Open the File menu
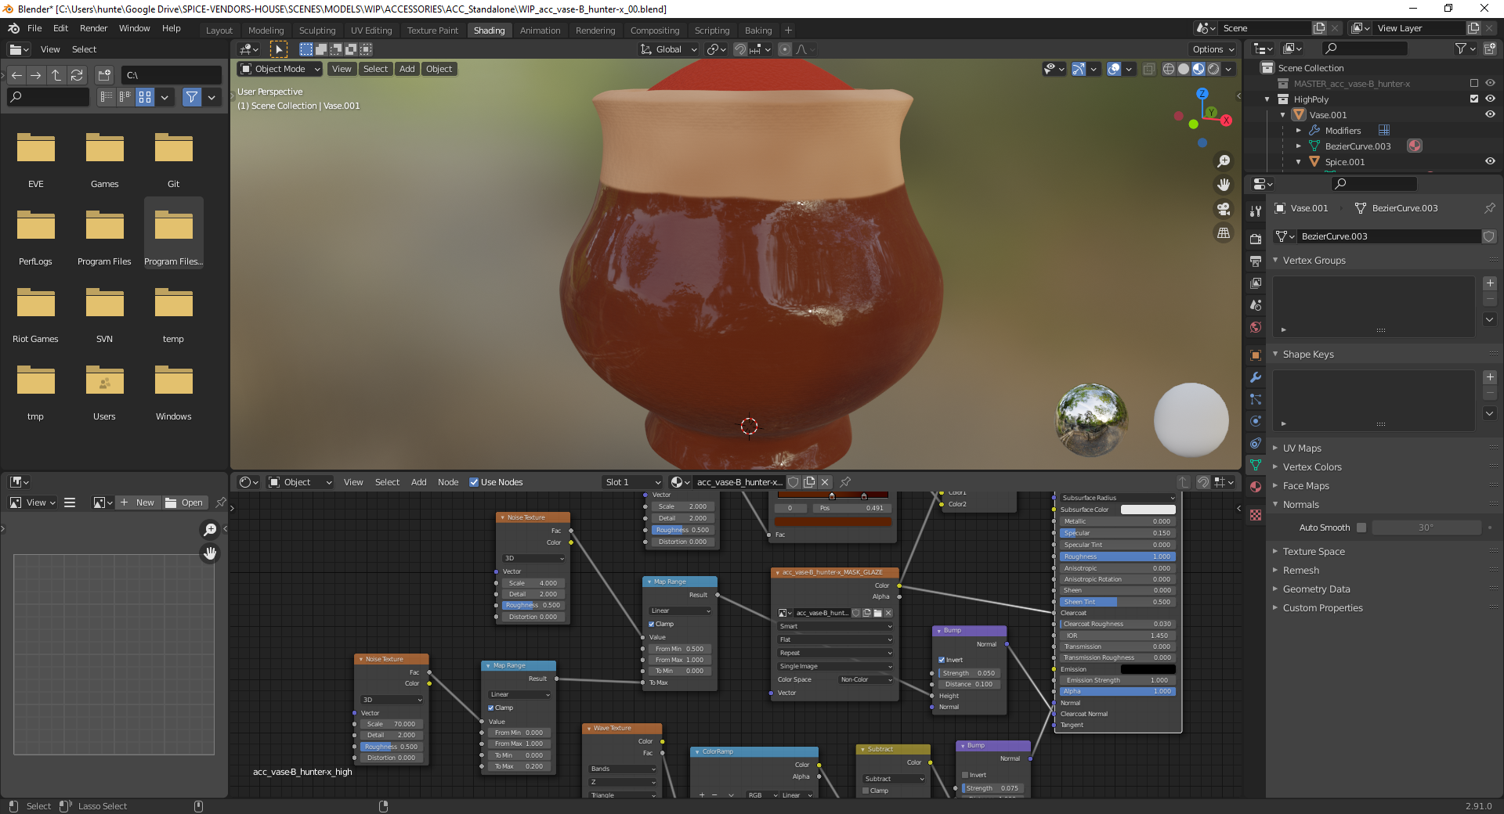The height and width of the screenshot is (814, 1504). 34,28
